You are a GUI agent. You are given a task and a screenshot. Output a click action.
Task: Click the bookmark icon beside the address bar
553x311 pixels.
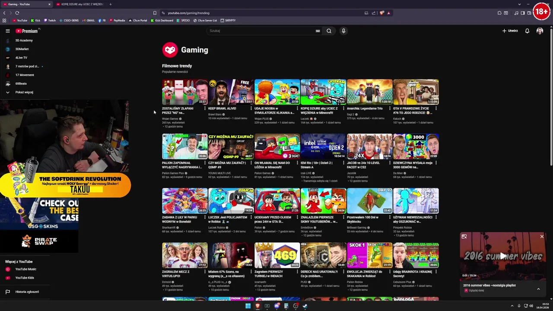(155, 13)
